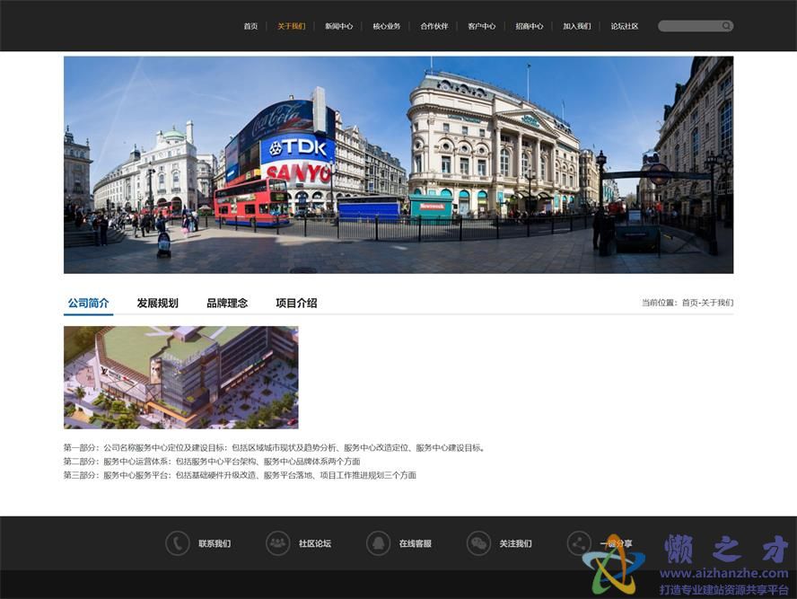The width and height of the screenshot is (797, 599).
Task: Go to 首页 in the top navigation
Action: (250, 26)
